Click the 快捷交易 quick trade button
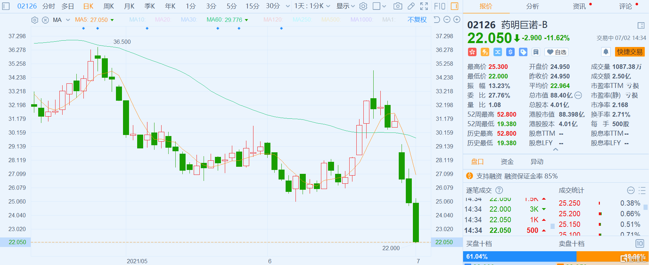649x265 pixels. click(x=630, y=52)
